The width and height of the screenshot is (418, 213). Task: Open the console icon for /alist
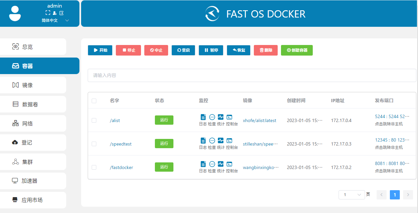[229, 117]
